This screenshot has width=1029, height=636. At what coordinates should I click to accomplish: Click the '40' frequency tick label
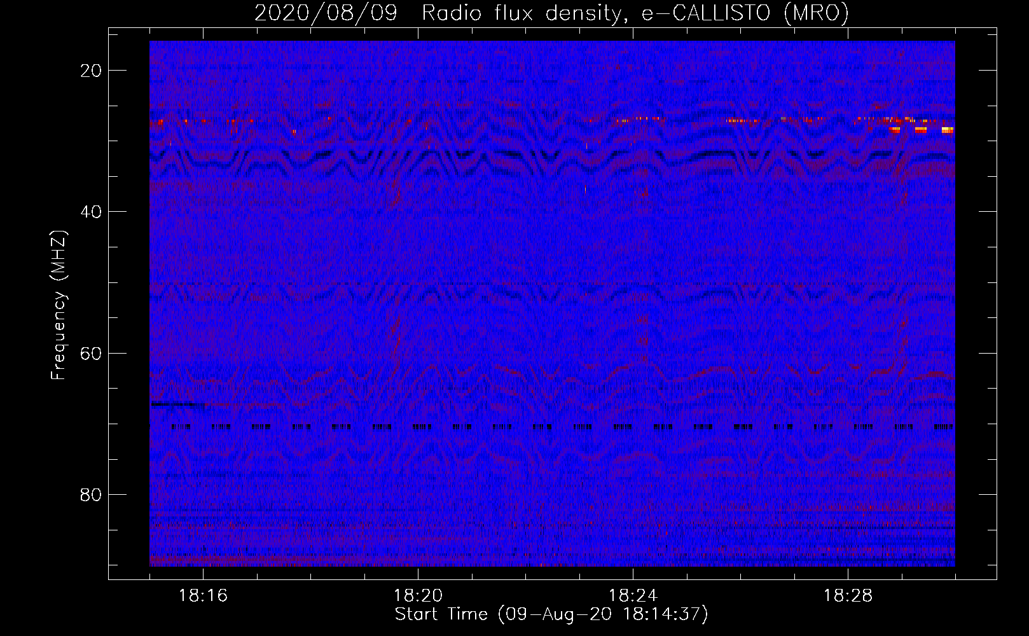click(91, 212)
